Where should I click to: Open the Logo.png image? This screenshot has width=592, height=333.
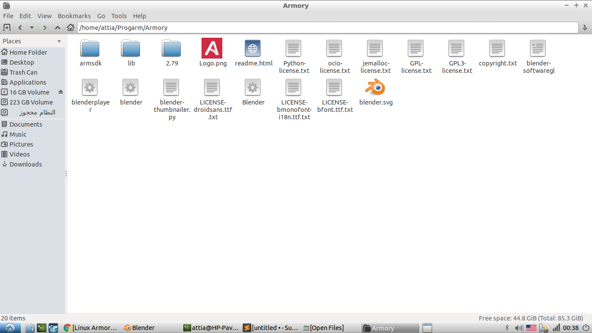[x=212, y=48]
